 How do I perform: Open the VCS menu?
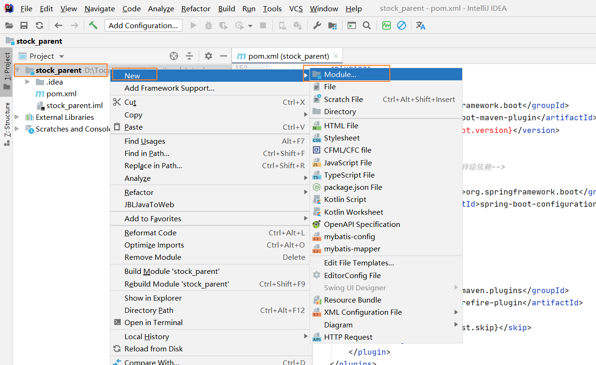coord(296,8)
